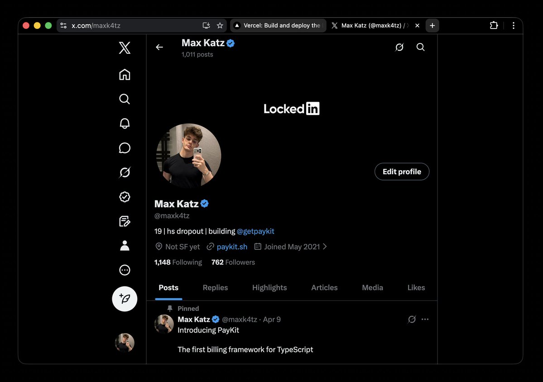Open the account avatar at sidebar bottom
The height and width of the screenshot is (382, 543).
[x=125, y=343]
